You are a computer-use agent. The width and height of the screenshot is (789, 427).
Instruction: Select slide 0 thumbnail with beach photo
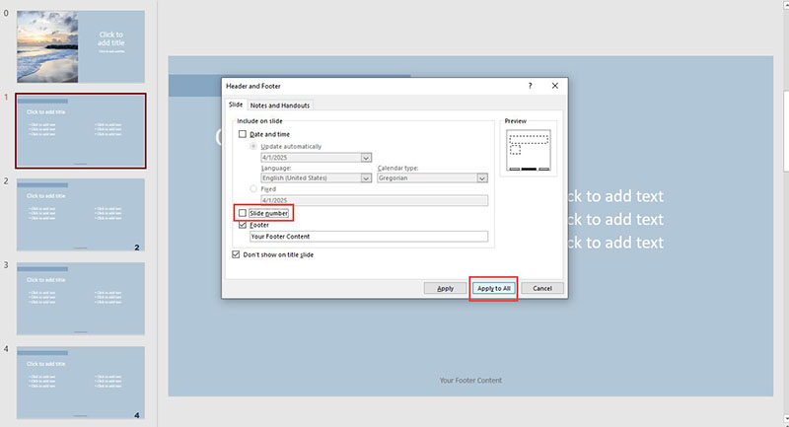(x=81, y=46)
